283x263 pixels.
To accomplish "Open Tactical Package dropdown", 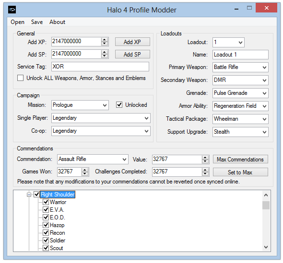I will tap(240, 119).
